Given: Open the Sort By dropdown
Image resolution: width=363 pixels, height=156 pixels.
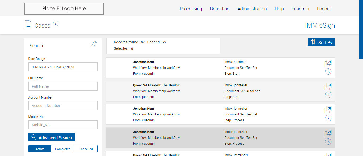Looking at the screenshot, I should (x=322, y=42).
